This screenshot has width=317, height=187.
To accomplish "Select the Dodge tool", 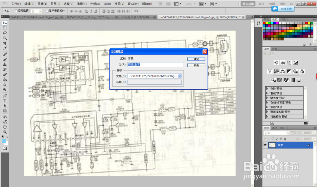I will pyautogui.click(x=5, y=90).
